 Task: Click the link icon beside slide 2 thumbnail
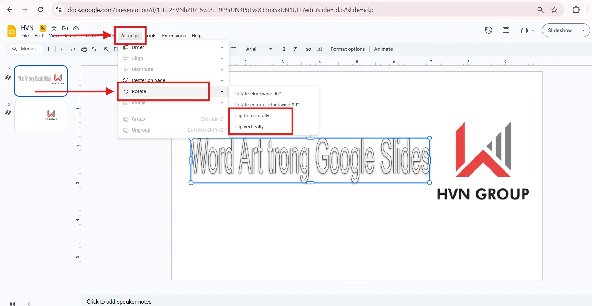8,113
